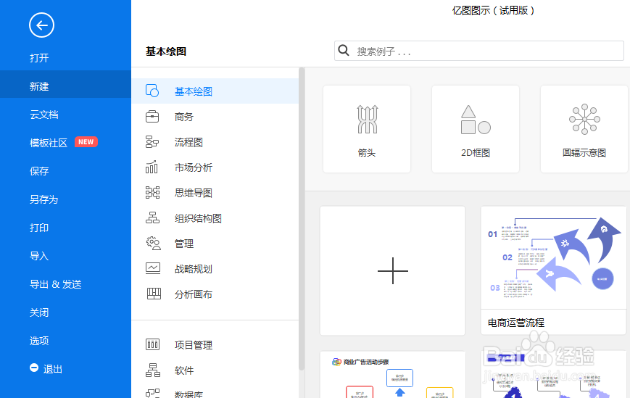Click the 2D框图 card label
Viewport: 630px width, 398px height.
pyautogui.click(x=476, y=153)
